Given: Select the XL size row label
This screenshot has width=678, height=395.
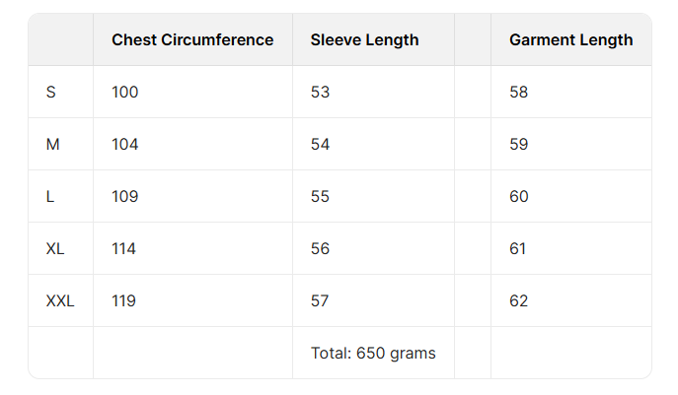Looking at the screenshot, I should (55, 249).
